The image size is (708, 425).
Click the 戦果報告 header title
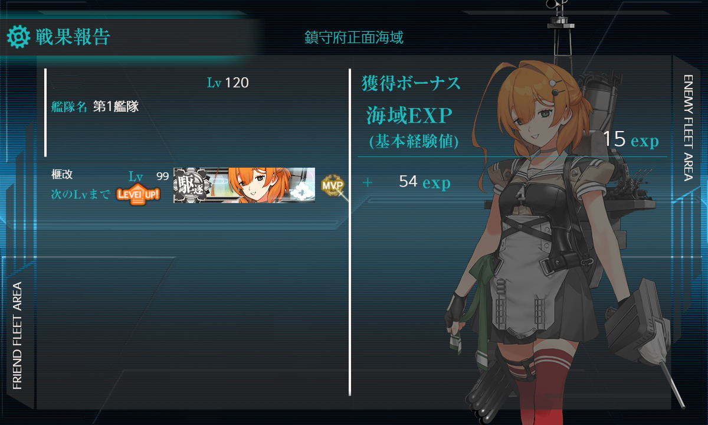73,37
